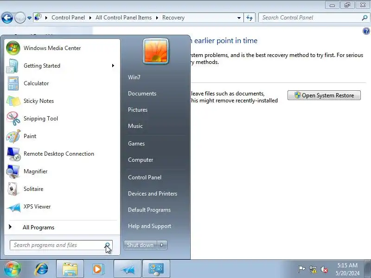
Task: Open Help and Support
Action: point(149,226)
